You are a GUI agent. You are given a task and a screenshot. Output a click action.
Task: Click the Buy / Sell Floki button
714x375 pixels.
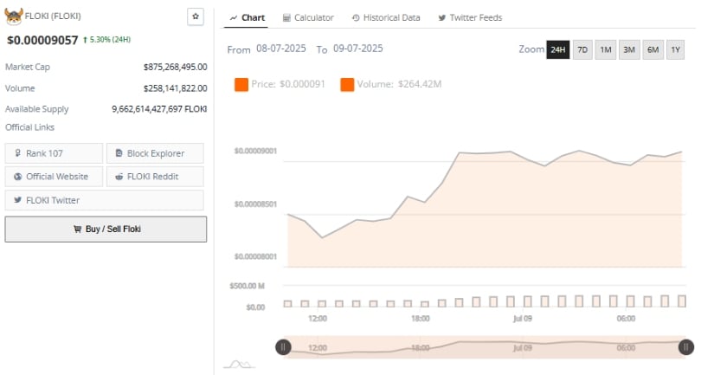(106, 230)
